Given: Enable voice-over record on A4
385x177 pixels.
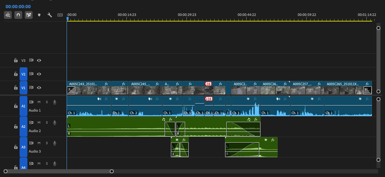Looking at the screenshot, I should [55, 164].
